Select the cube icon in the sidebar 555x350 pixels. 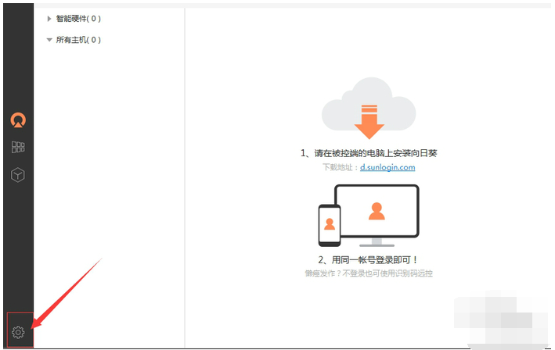pos(18,175)
